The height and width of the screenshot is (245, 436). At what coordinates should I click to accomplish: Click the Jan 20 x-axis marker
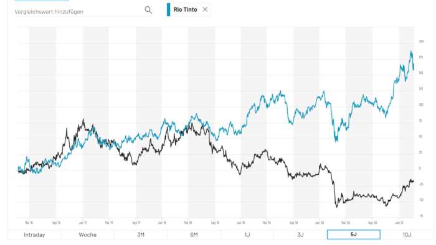pyautogui.click(x=320, y=223)
